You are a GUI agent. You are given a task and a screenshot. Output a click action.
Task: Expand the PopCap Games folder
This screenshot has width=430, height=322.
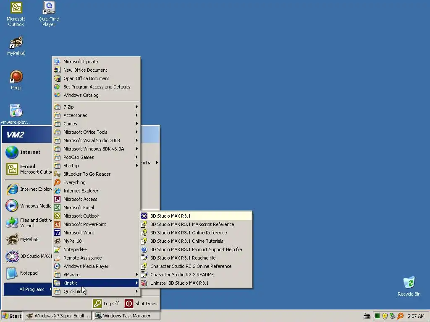[x=96, y=157]
